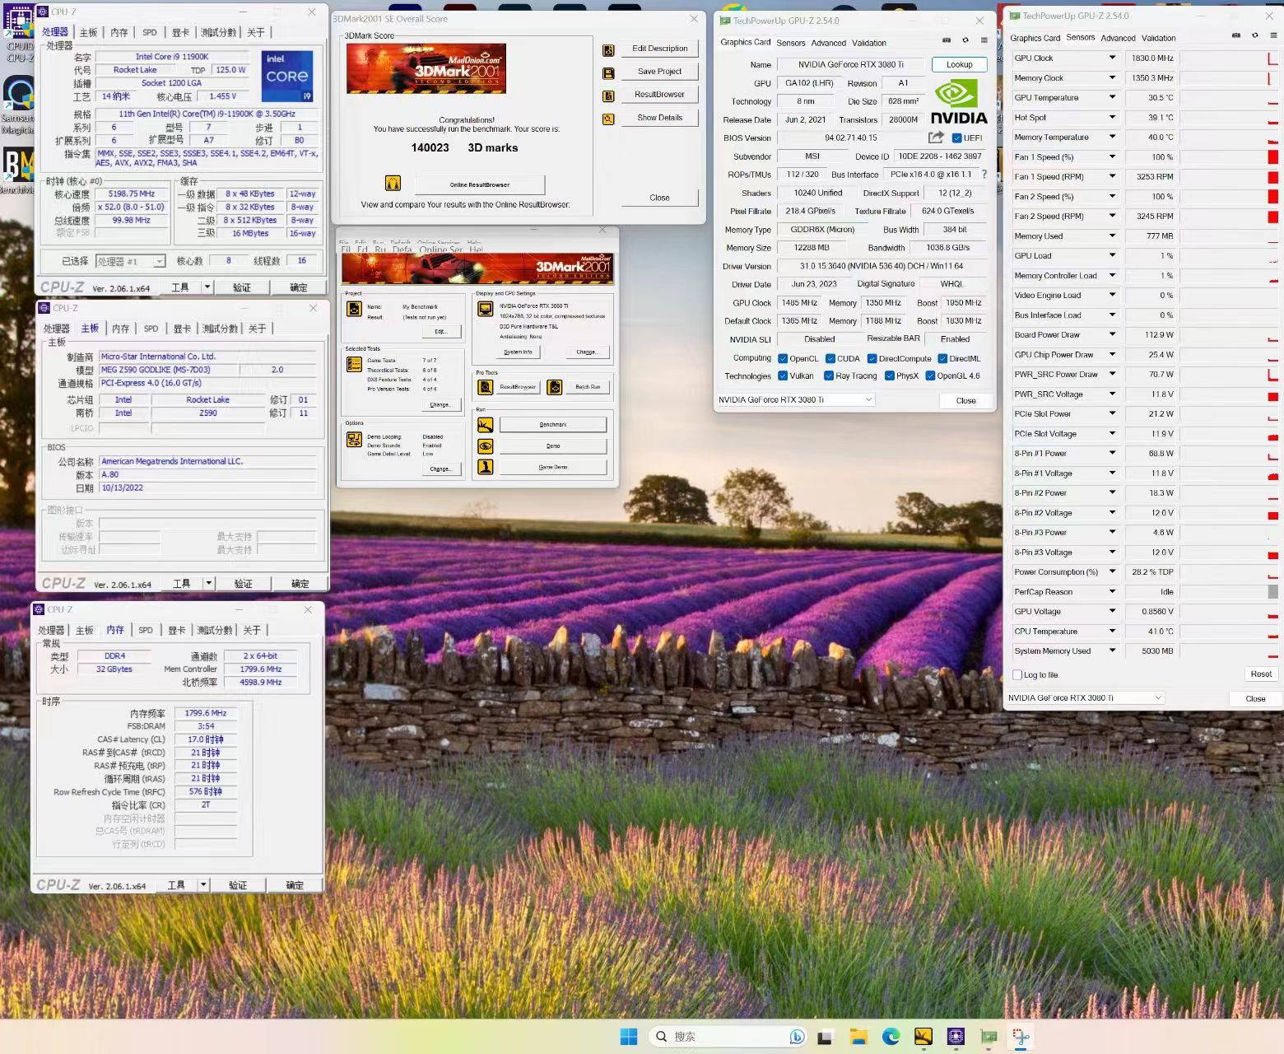This screenshot has height=1054, width=1284.
Task: Expand the Board Power Draw sensor dropdown
Action: coord(1112,334)
